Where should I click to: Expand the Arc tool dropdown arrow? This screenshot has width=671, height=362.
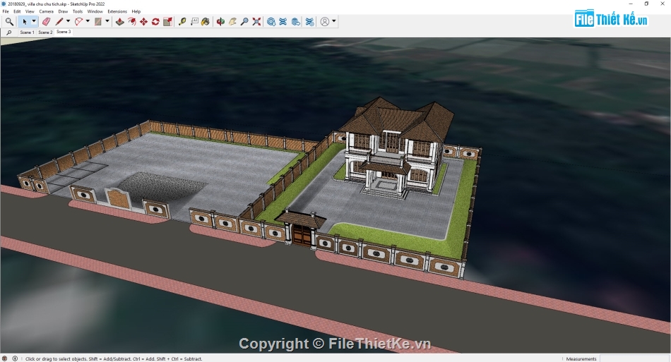pyautogui.click(x=88, y=21)
